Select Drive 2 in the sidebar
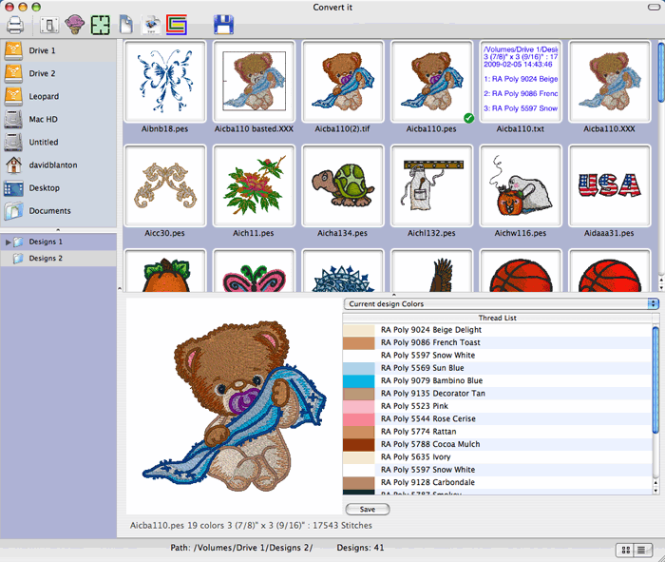 (x=58, y=73)
